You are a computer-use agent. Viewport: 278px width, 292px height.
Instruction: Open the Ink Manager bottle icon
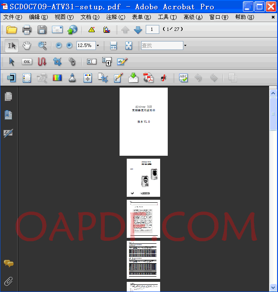pos(72,78)
